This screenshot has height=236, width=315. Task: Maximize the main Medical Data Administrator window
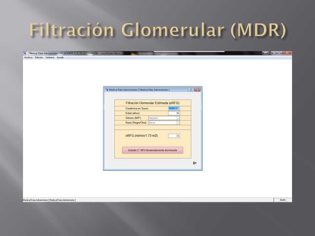(279, 53)
